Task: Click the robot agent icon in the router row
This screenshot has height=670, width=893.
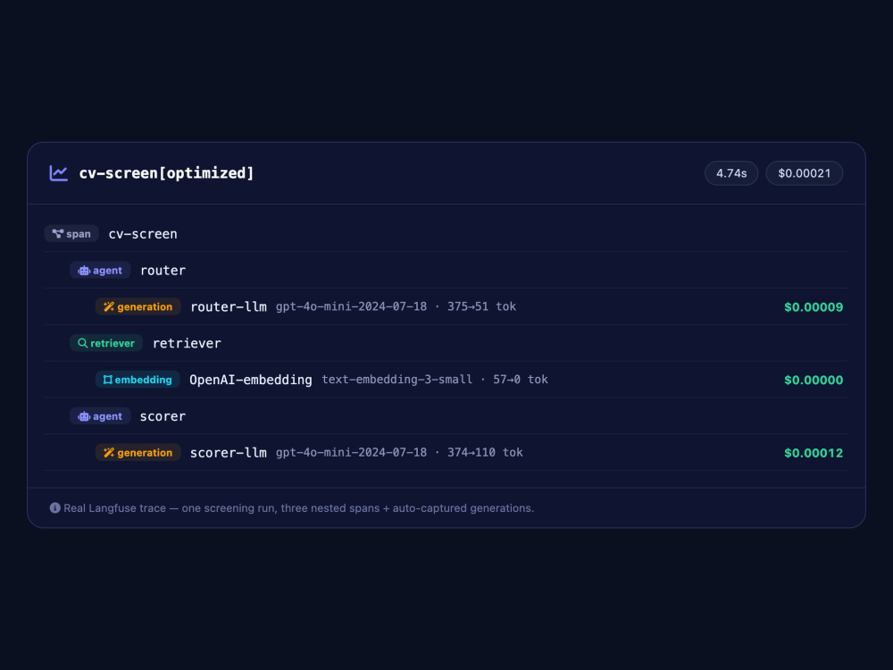Action: (84, 271)
